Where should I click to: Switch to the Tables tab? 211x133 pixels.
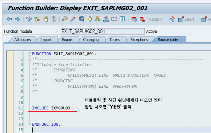click(x=115, y=40)
